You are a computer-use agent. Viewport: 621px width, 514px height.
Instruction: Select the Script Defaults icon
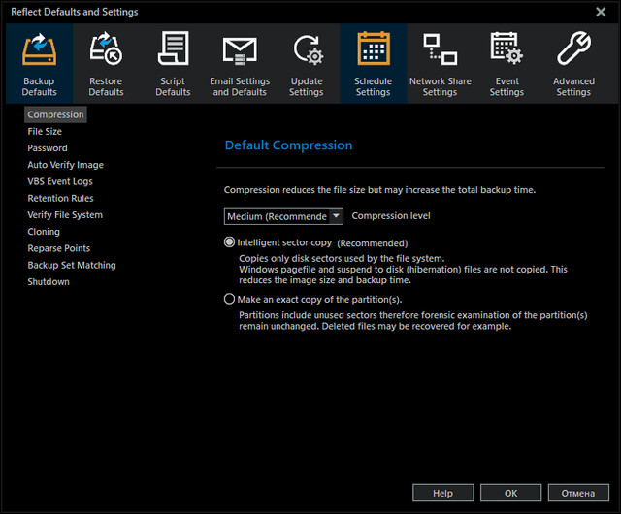[173, 50]
